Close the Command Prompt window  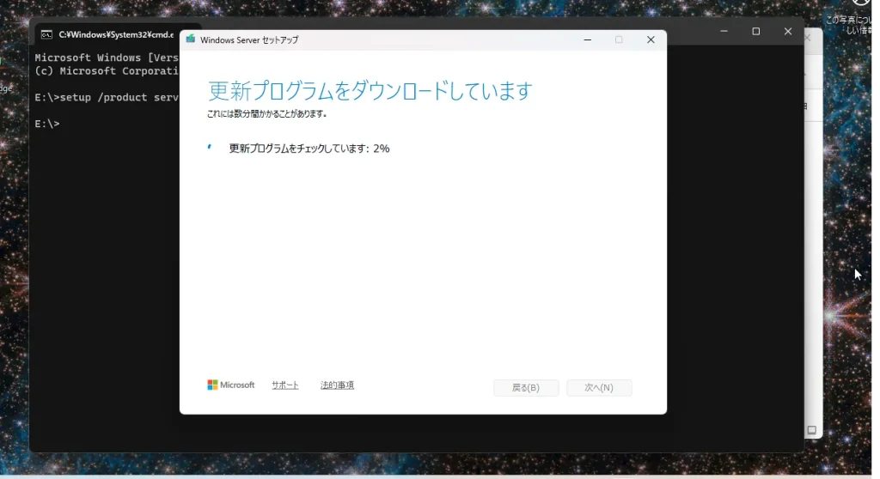tap(788, 32)
